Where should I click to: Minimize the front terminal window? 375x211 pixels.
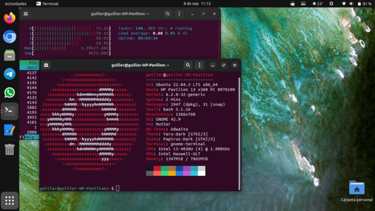(x=213, y=65)
